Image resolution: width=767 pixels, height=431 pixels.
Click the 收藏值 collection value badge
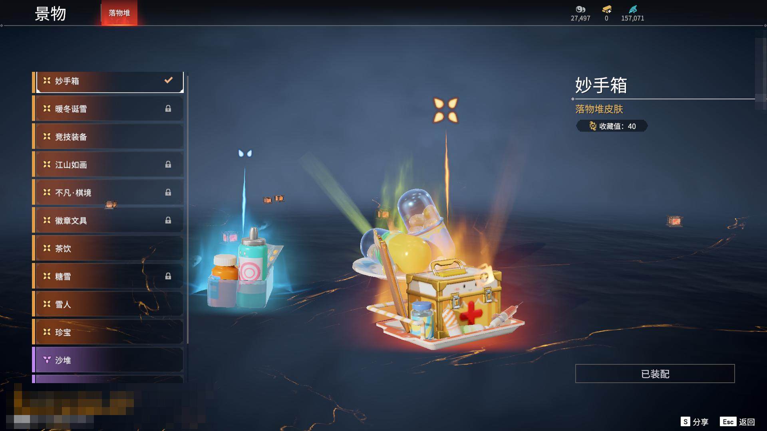click(x=612, y=126)
